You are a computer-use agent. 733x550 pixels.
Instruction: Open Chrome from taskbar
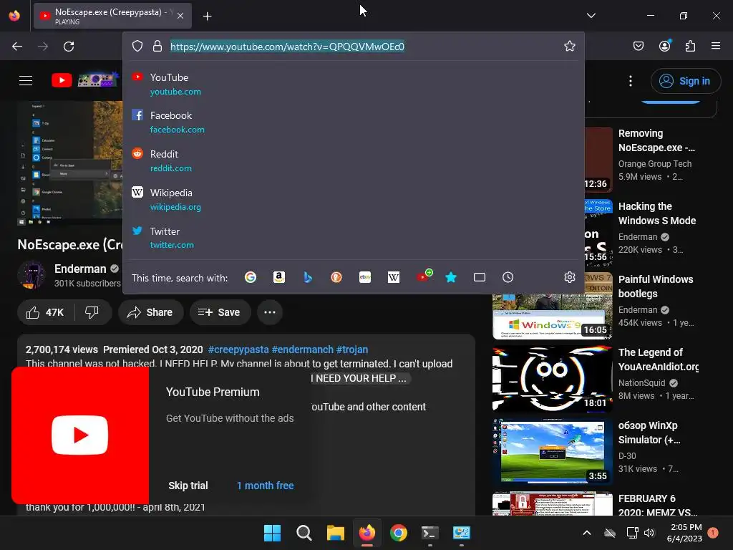click(398, 533)
